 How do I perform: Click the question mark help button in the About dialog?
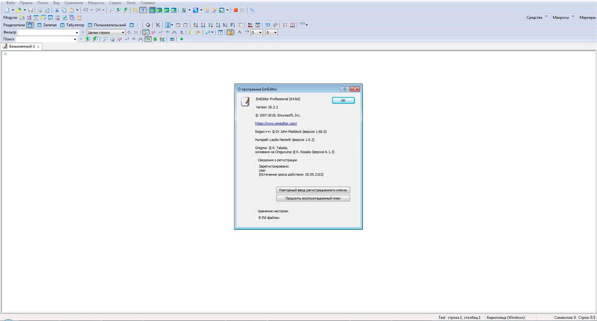coord(345,89)
